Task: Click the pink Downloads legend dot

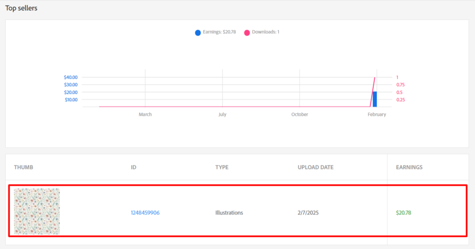Action: pyautogui.click(x=247, y=33)
